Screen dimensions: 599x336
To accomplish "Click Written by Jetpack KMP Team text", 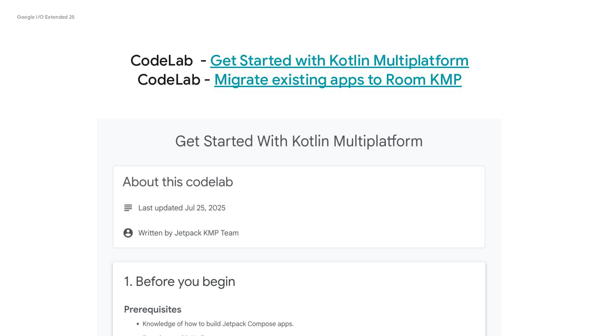I will [188, 233].
